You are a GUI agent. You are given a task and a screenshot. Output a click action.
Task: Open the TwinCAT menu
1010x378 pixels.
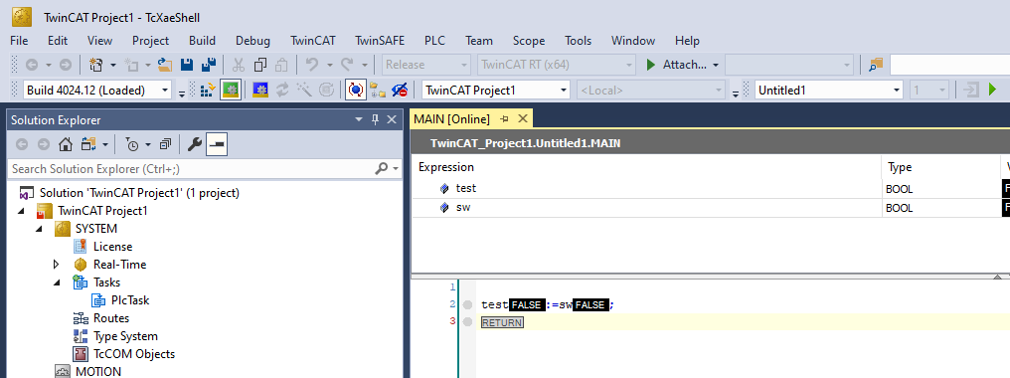tap(313, 41)
